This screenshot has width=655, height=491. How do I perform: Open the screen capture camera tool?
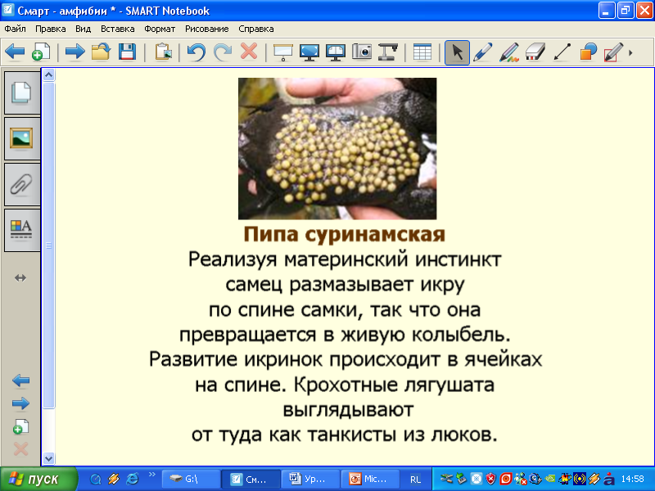pyautogui.click(x=362, y=52)
